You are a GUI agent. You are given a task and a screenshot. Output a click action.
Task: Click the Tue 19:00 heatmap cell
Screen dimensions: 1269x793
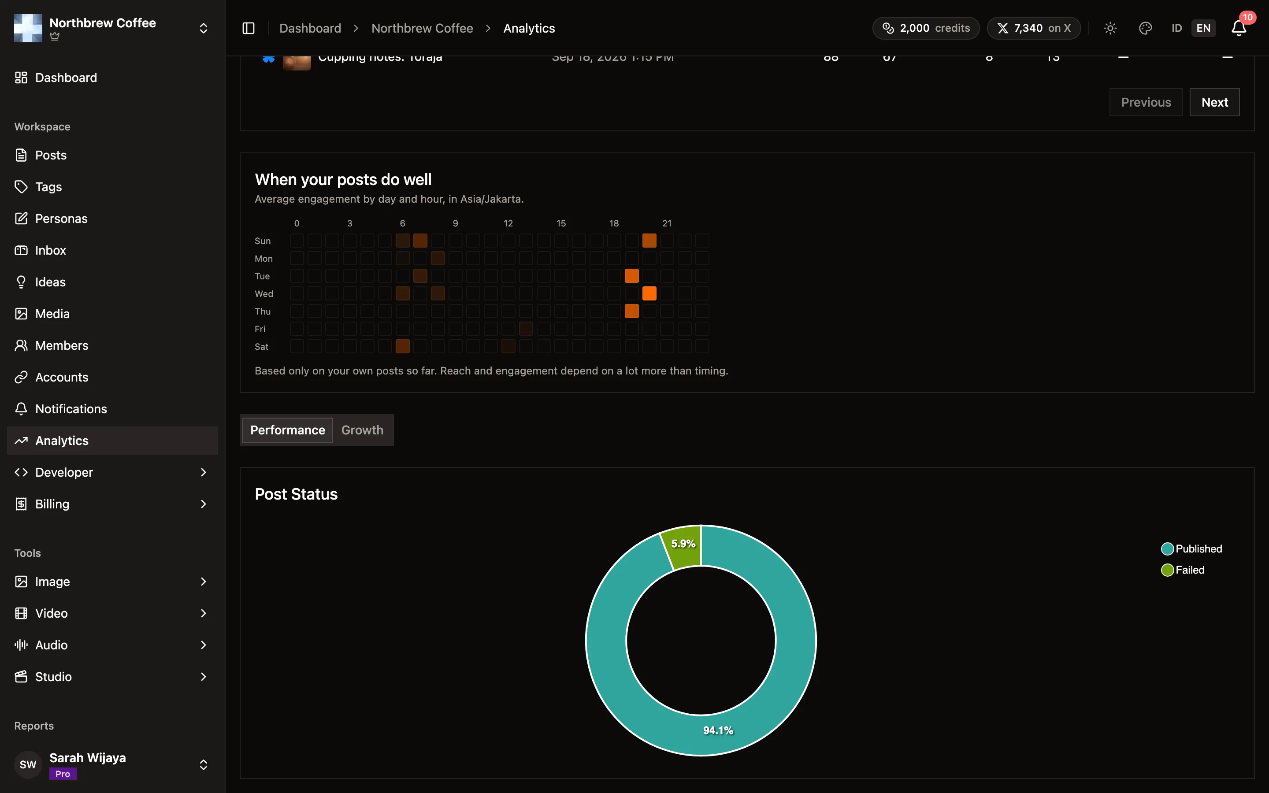tap(632, 276)
